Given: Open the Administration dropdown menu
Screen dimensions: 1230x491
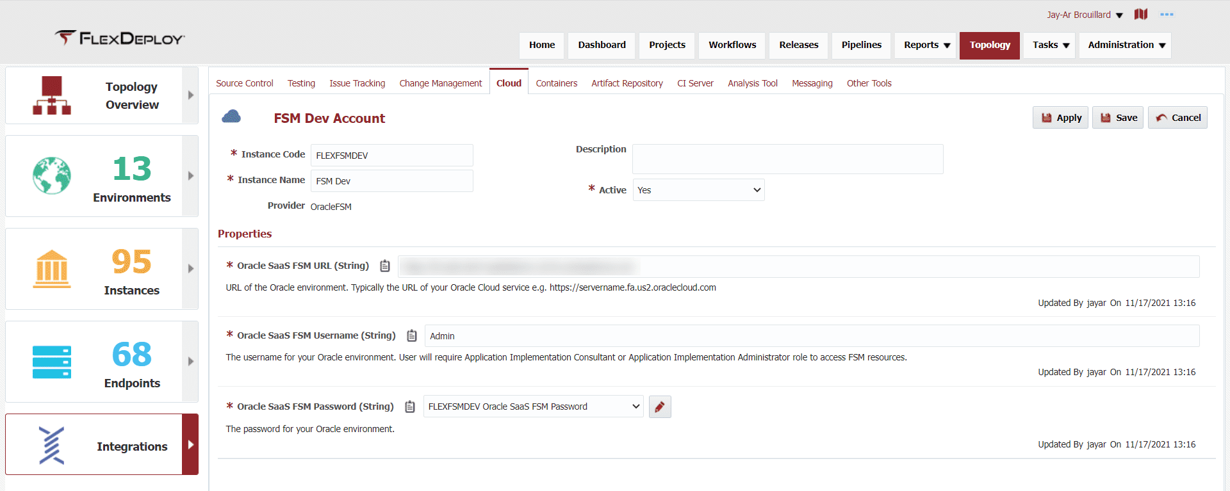Looking at the screenshot, I should tap(1125, 45).
